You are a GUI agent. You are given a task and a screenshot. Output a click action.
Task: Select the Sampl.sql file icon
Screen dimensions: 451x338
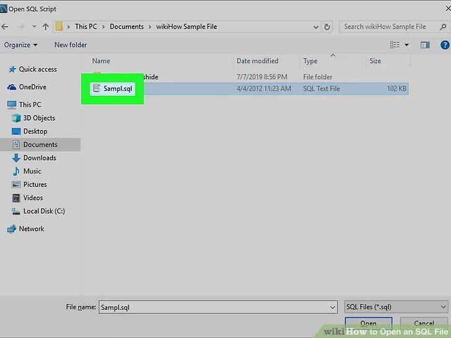[x=96, y=89]
